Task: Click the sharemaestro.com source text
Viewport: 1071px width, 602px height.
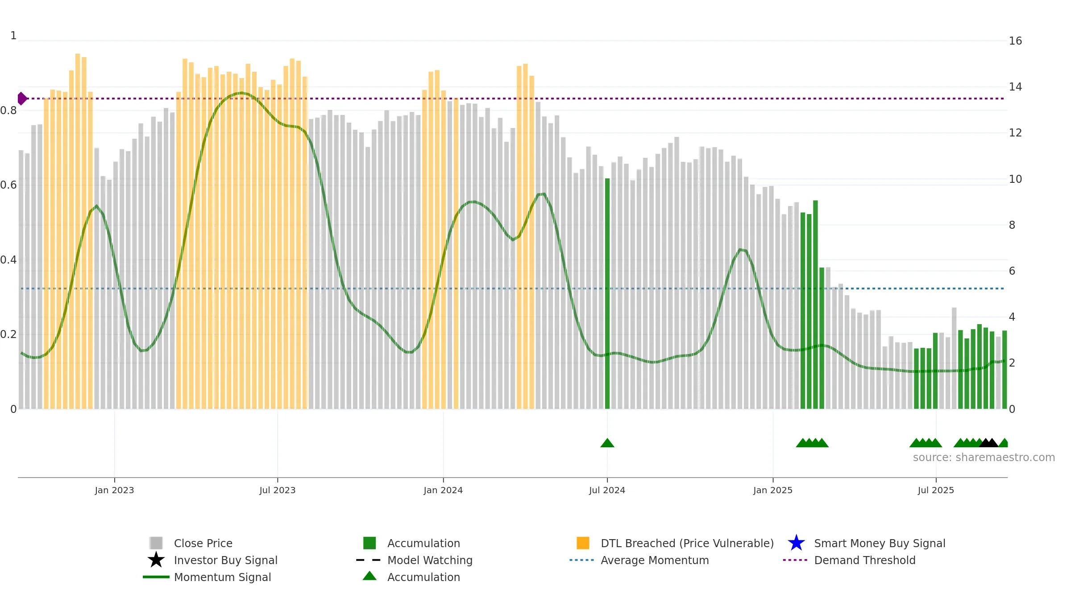Action: (x=984, y=458)
